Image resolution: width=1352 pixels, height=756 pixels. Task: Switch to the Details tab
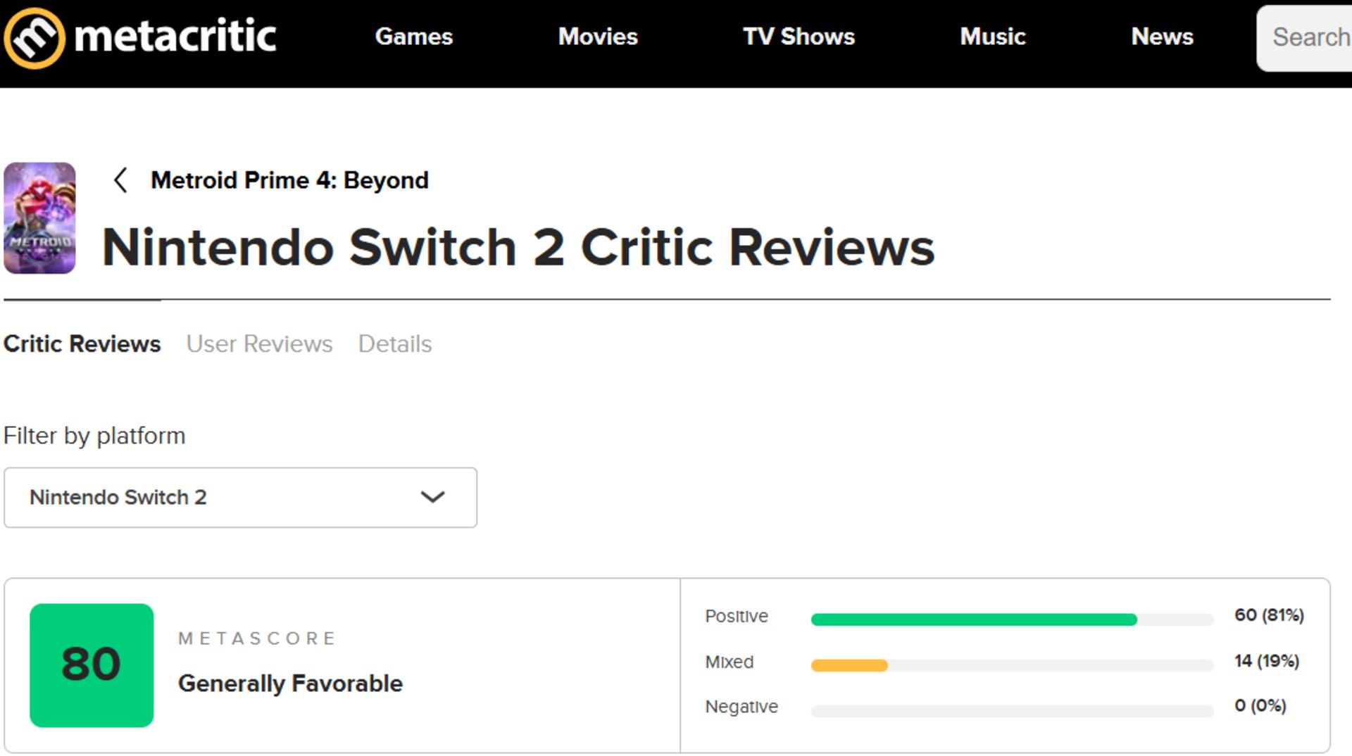click(394, 344)
